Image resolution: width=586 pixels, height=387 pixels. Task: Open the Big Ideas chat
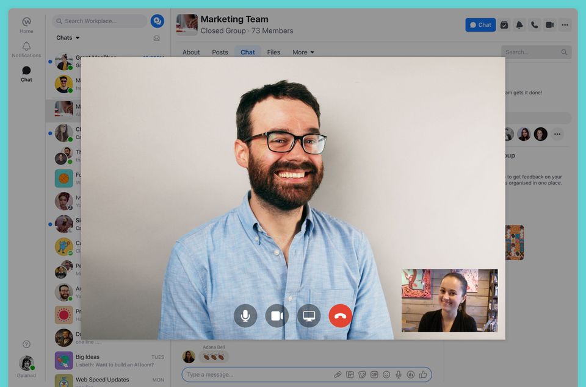coord(109,361)
